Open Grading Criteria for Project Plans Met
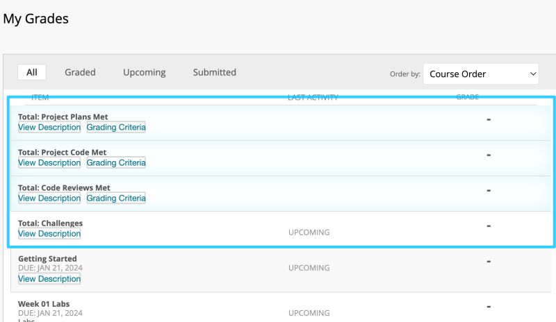The width and height of the screenshot is (556, 322). tap(116, 127)
